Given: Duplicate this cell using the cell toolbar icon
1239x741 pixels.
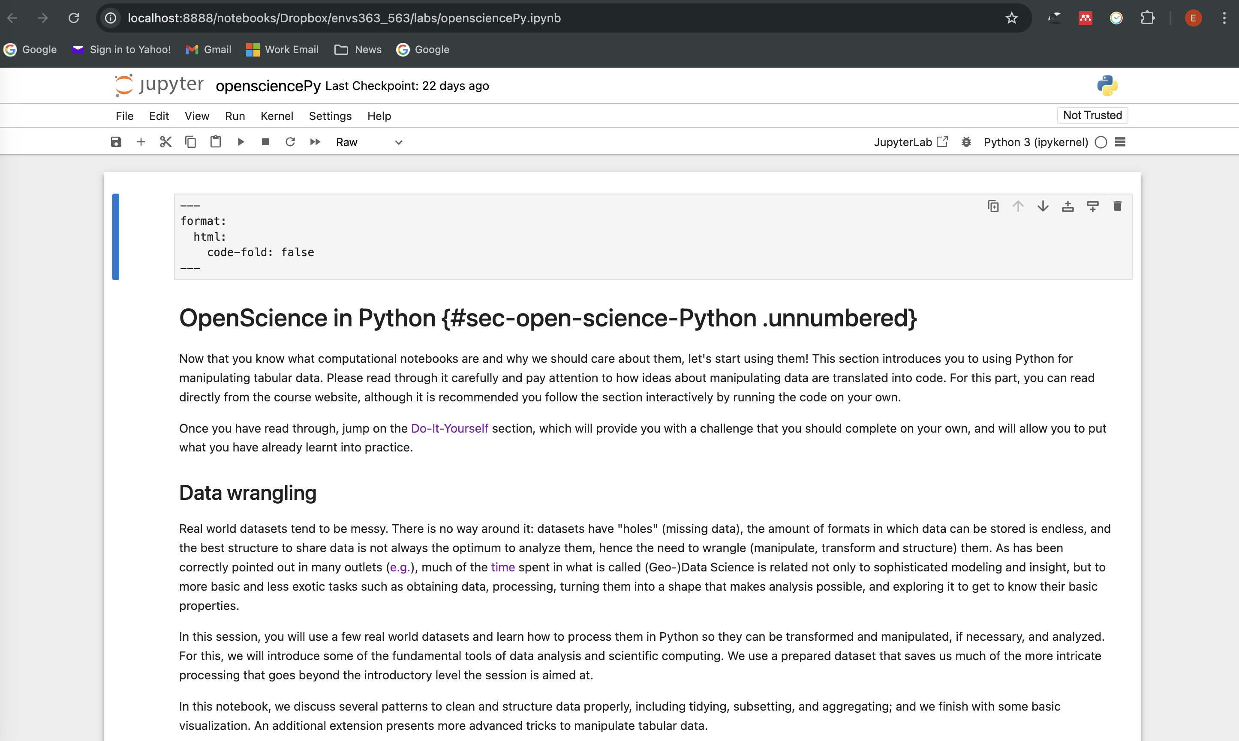Looking at the screenshot, I should (993, 206).
